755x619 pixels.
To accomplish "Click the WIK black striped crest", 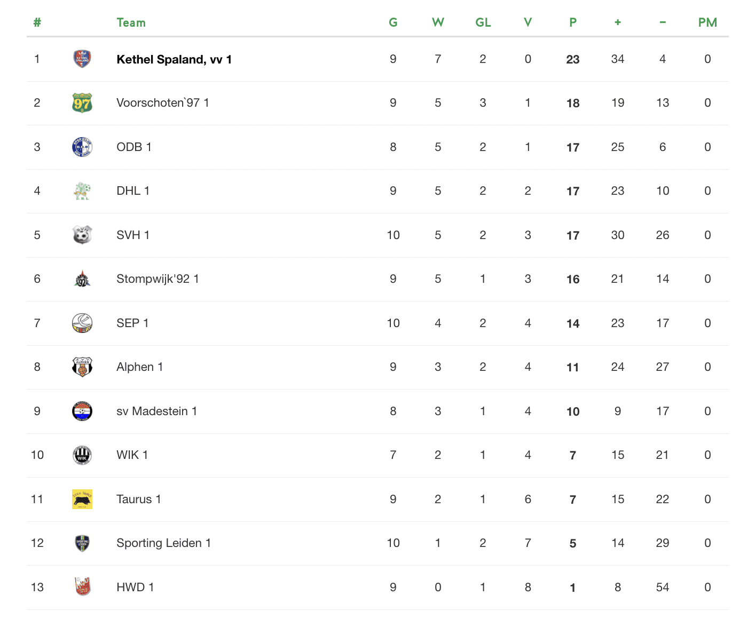I will point(82,455).
